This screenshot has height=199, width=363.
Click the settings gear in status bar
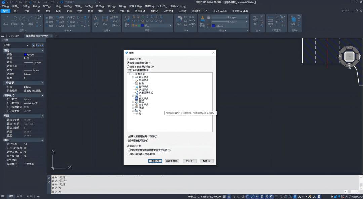pos(332,196)
